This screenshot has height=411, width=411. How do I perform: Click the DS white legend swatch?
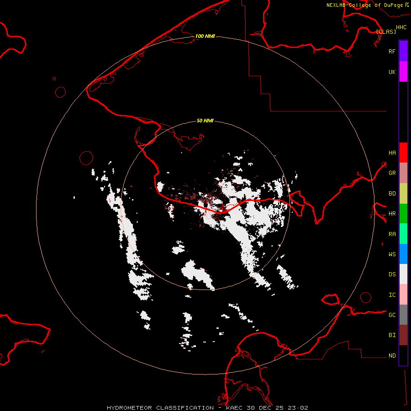(403, 274)
